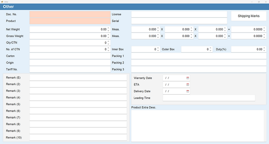This screenshot has width=269, height=144.
Task: Click the Remark (7) input field
Action: click(x=78, y=117)
